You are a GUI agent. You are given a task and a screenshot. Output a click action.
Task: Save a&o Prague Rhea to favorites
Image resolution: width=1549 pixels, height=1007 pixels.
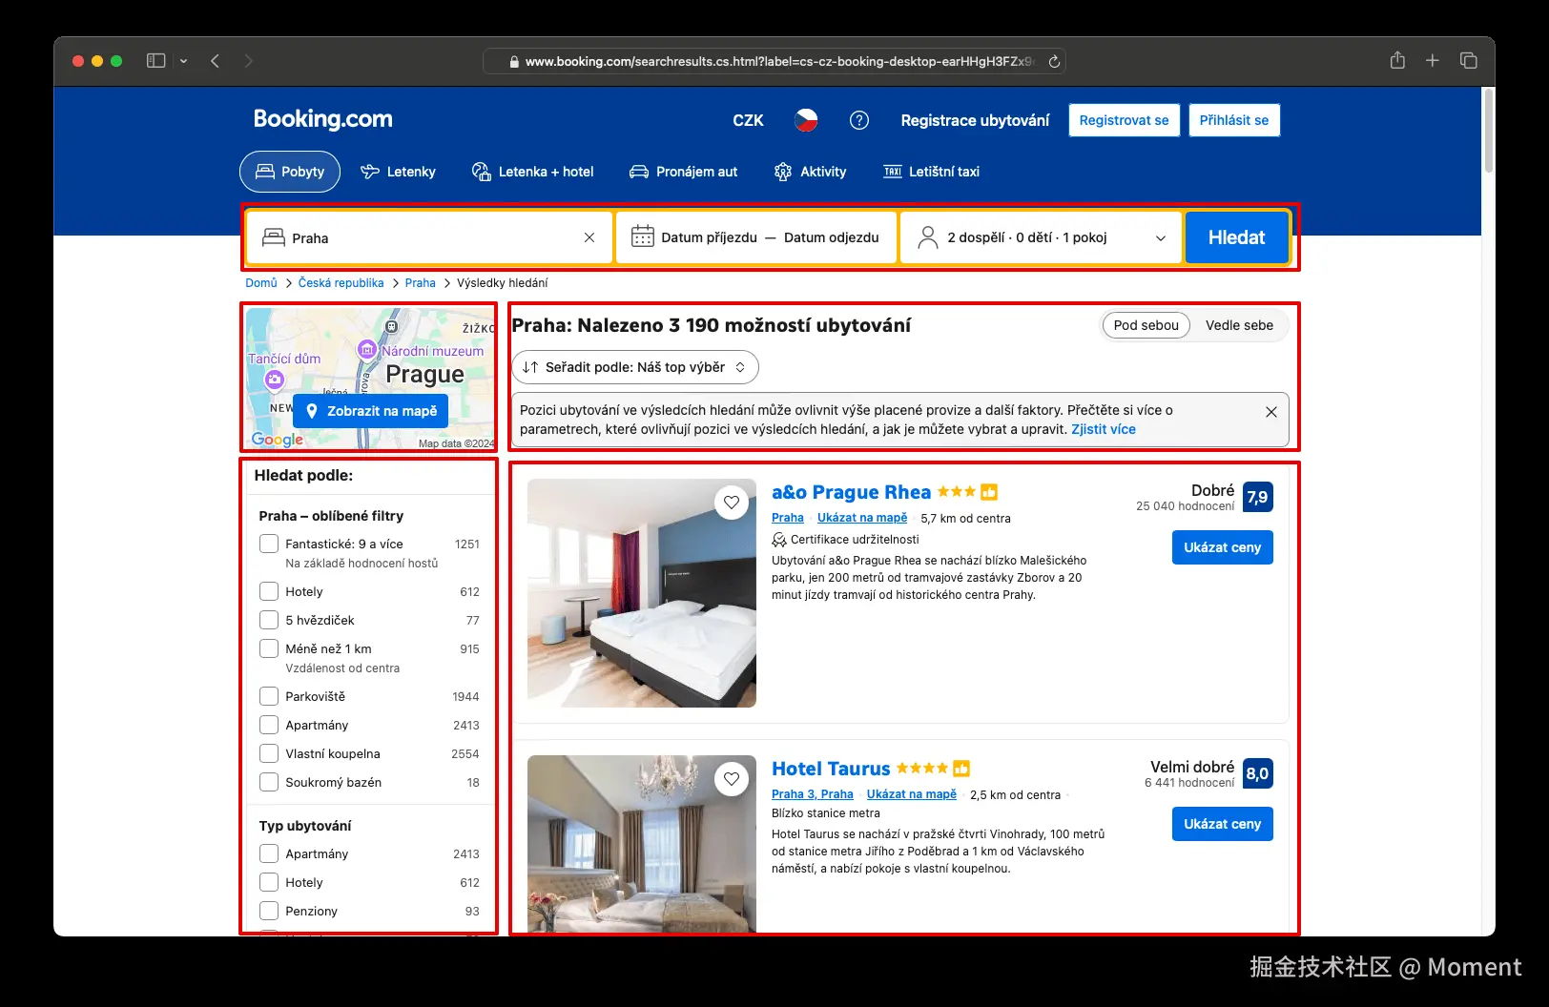tap(732, 502)
